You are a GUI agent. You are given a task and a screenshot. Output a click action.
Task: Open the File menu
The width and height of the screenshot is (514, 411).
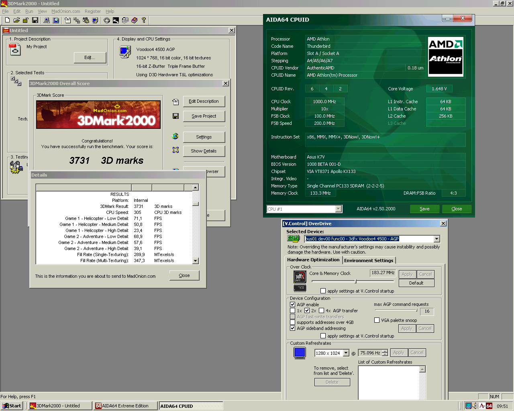point(5,11)
